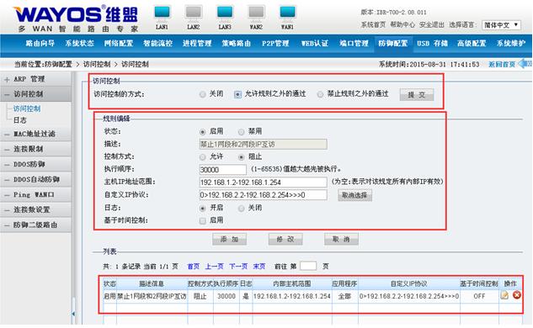
Task: Go to 下一页 in list pagination
Action: click(x=238, y=267)
